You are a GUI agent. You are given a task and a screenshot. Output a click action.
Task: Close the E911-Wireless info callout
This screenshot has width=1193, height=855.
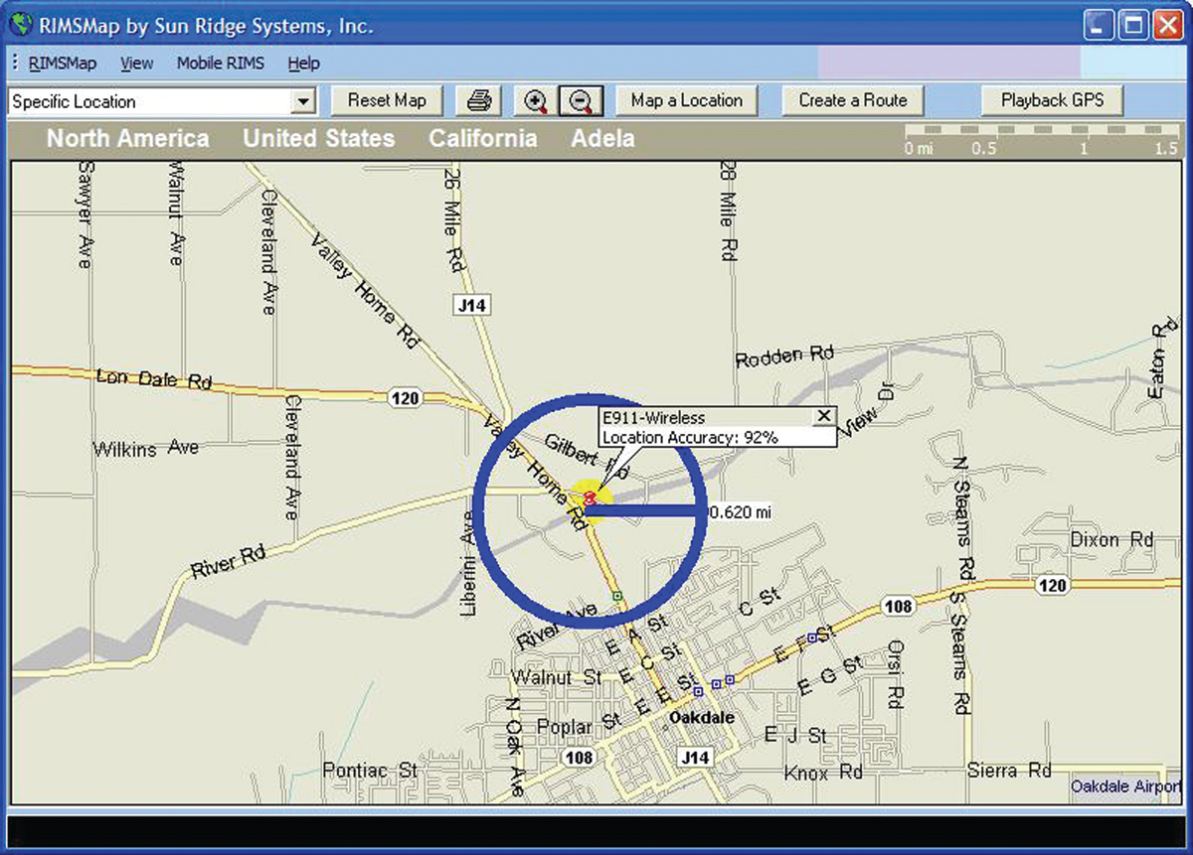pos(823,416)
